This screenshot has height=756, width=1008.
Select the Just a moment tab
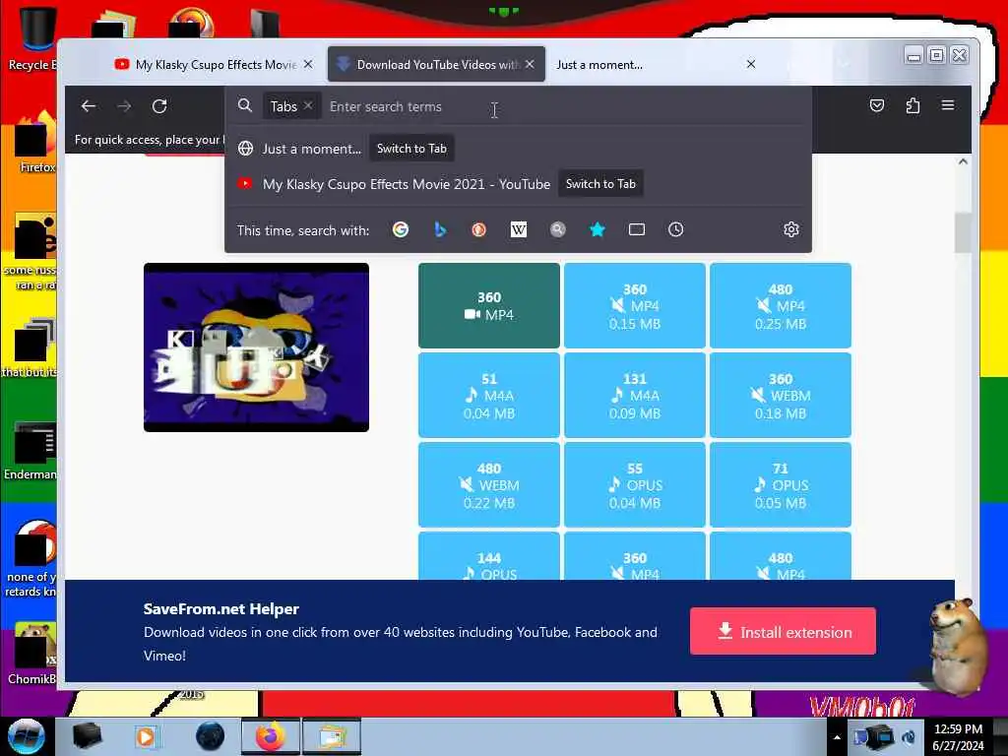tap(656, 64)
